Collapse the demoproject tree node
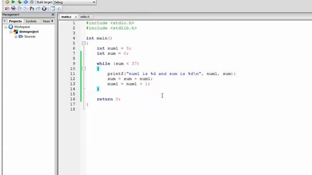 (x=11, y=32)
